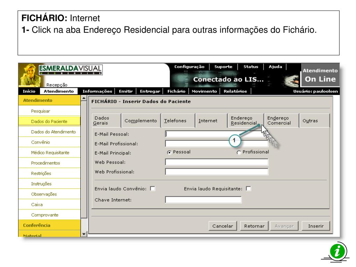Click the Web Pessoal input field
The width and height of the screenshot is (356, 267).
click(217, 162)
